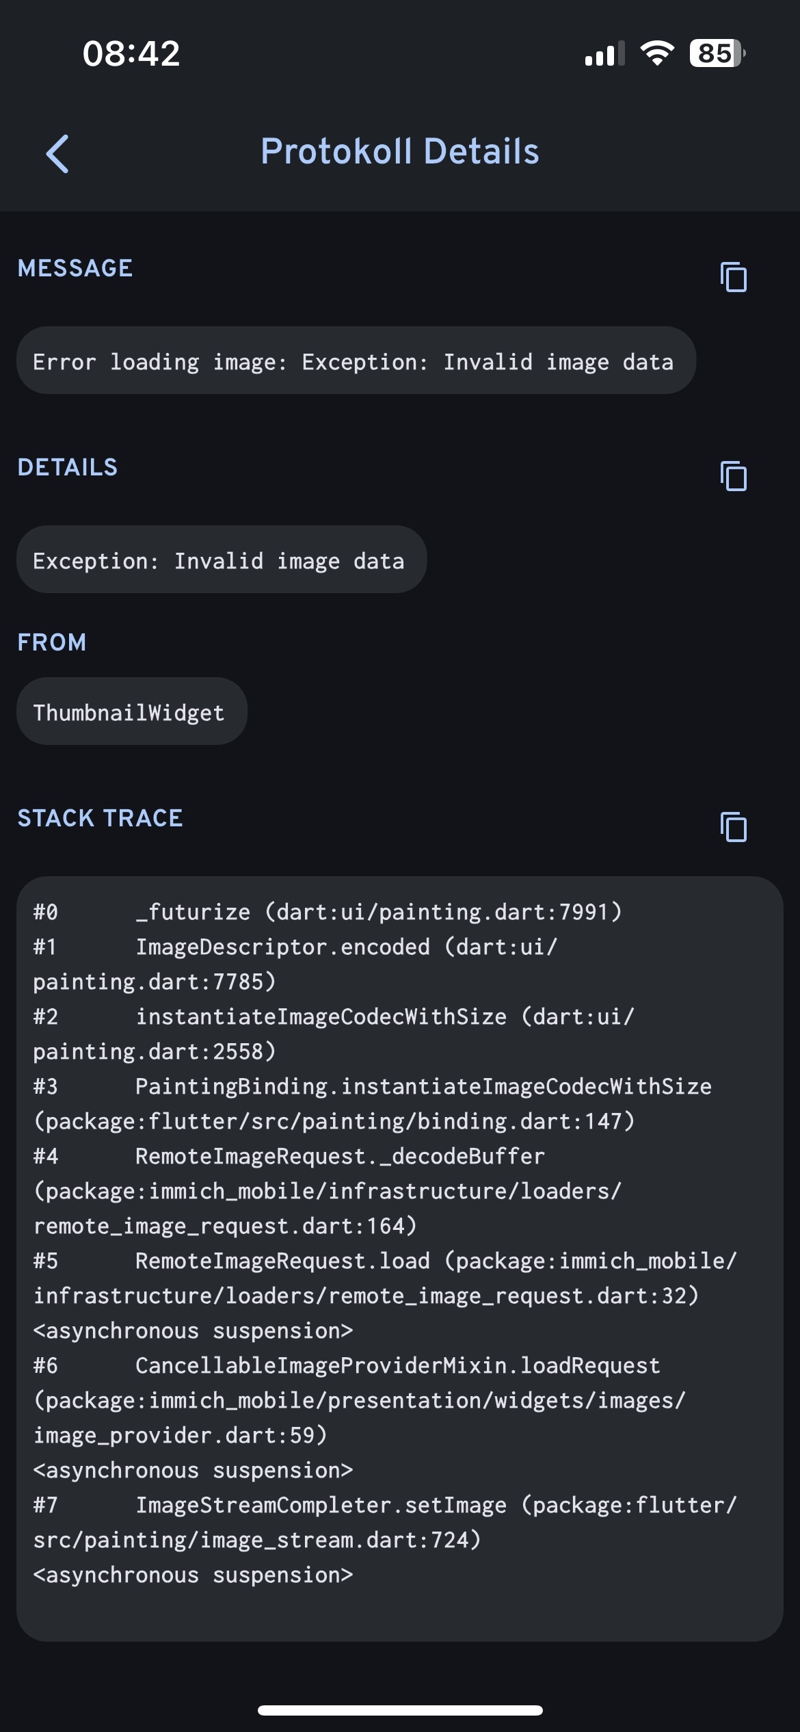Copy the DETAILS text via its copy icon

[x=733, y=476]
